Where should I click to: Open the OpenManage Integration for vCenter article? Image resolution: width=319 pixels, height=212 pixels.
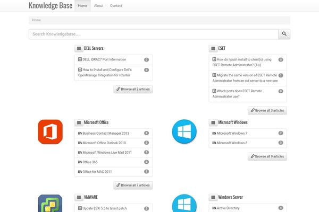[105, 73]
